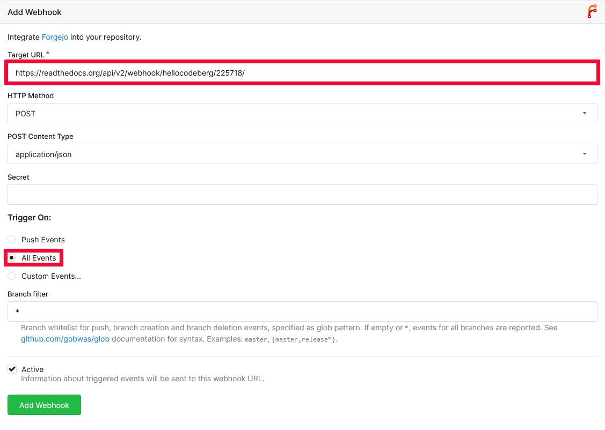This screenshot has height=430, width=605.
Task: Expand the POST Content Type dropdown
Action: (302, 154)
